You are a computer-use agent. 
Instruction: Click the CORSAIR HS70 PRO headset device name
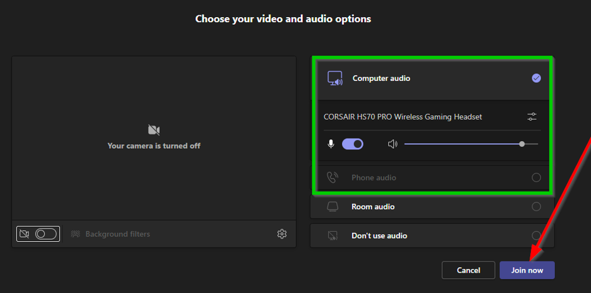click(403, 116)
